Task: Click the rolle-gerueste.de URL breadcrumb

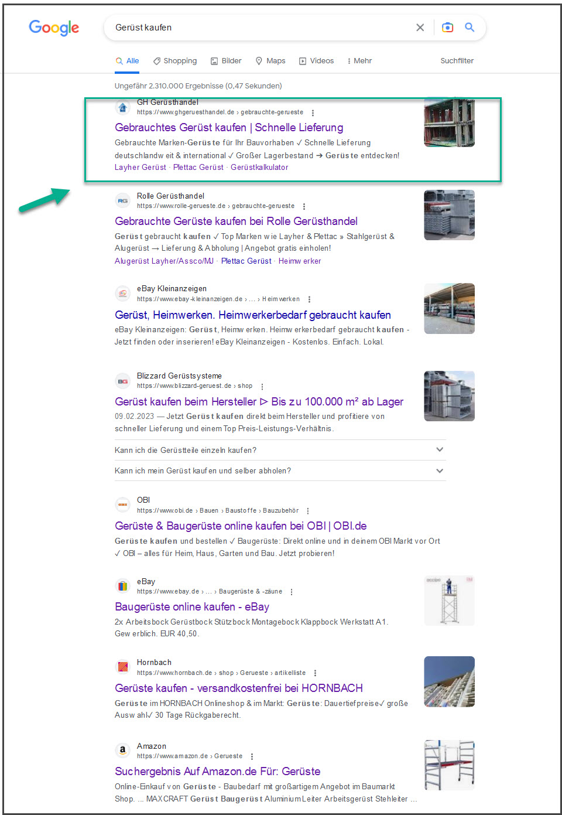Action: point(215,206)
